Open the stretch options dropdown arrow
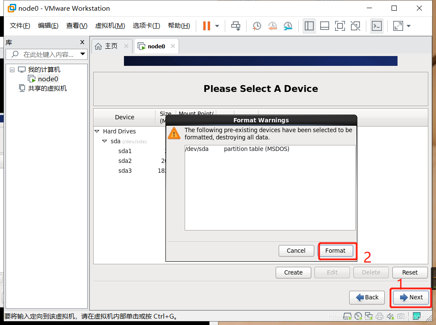Screen dimensions: 436x325 409,26
